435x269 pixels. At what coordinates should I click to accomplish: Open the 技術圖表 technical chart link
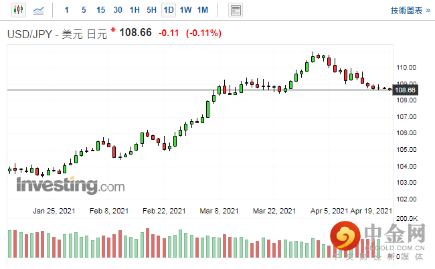click(x=411, y=11)
